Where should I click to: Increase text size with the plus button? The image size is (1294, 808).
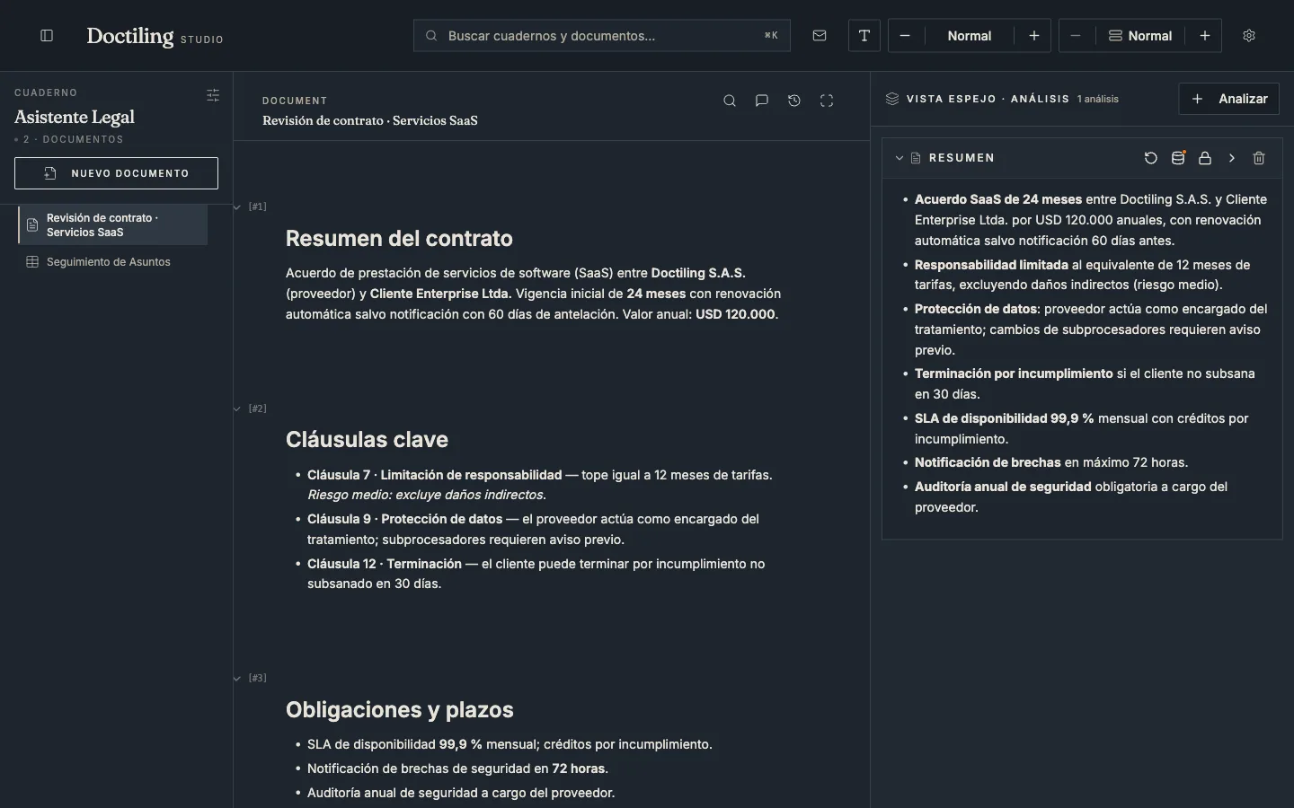[x=1034, y=36]
